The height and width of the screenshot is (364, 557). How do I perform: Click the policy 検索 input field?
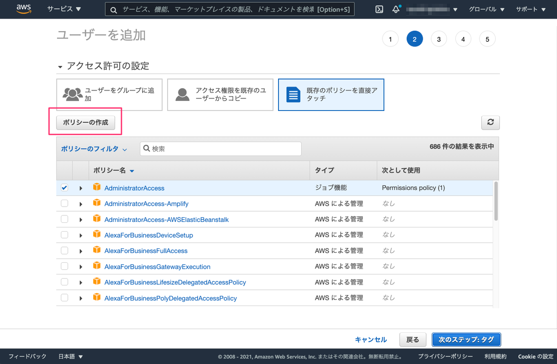click(220, 149)
